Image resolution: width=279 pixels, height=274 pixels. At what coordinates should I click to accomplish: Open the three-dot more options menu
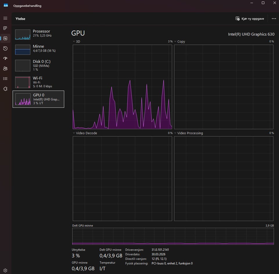pos(274,19)
